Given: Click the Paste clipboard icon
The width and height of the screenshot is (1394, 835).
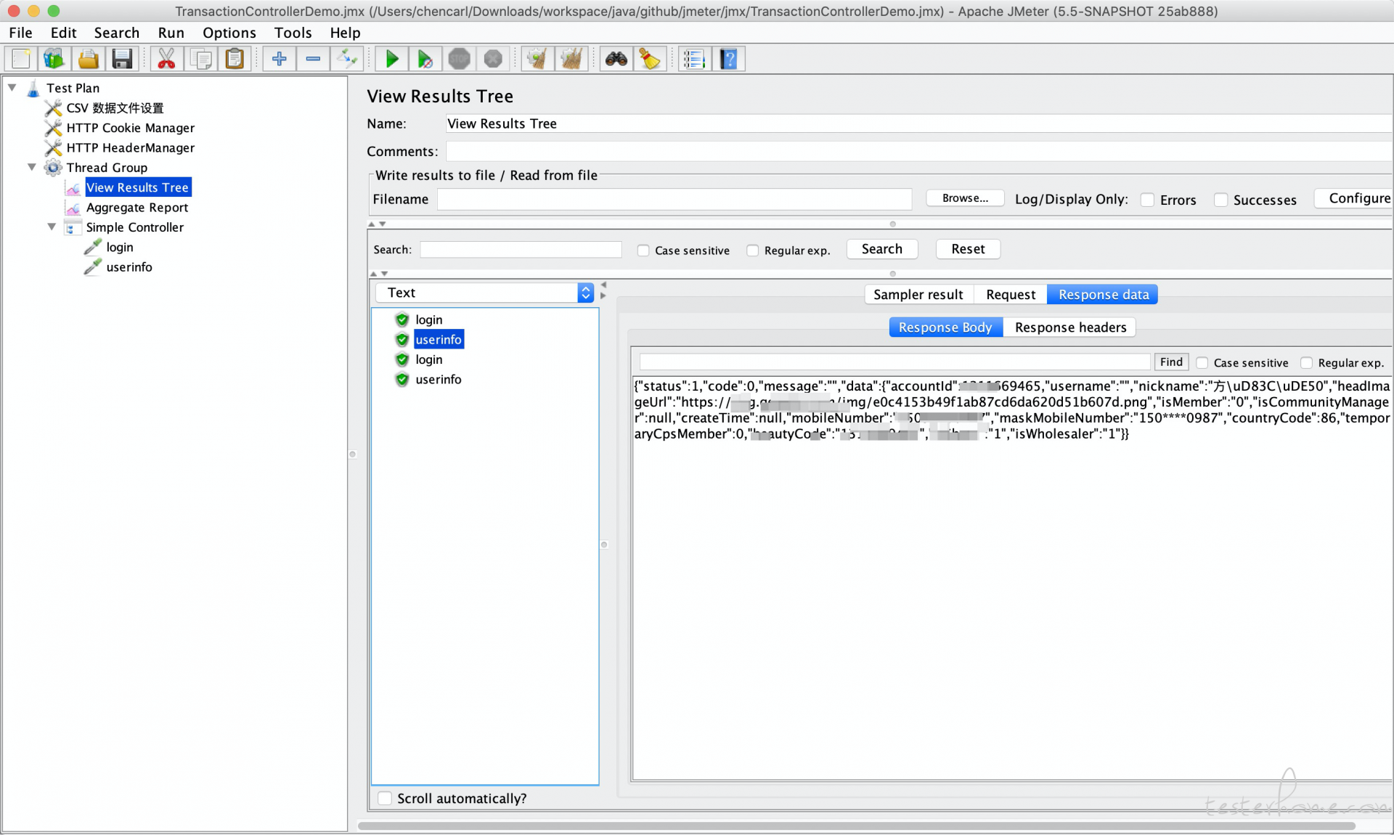Looking at the screenshot, I should [x=235, y=59].
